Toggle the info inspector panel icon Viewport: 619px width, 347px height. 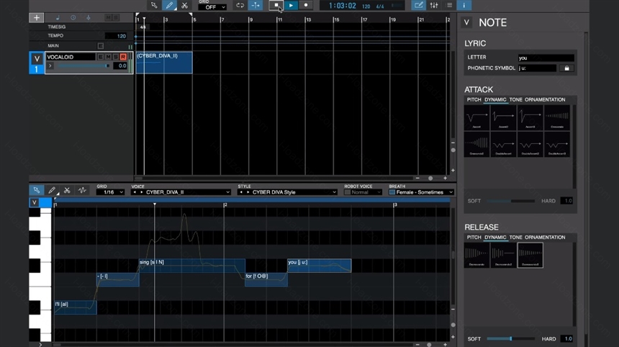[x=464, y=5]
